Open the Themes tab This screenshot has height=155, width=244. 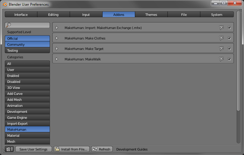tap(151, 14)
